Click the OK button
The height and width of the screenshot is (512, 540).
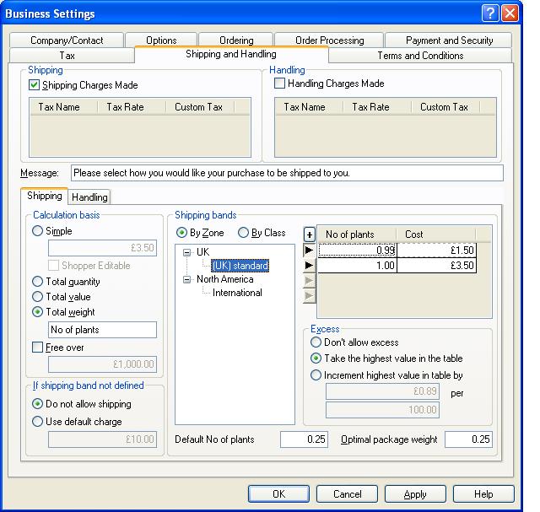(278, 494)
